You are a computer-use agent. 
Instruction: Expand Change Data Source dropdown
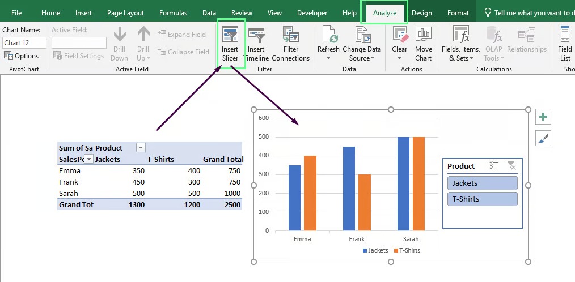[x=373, y=58]
